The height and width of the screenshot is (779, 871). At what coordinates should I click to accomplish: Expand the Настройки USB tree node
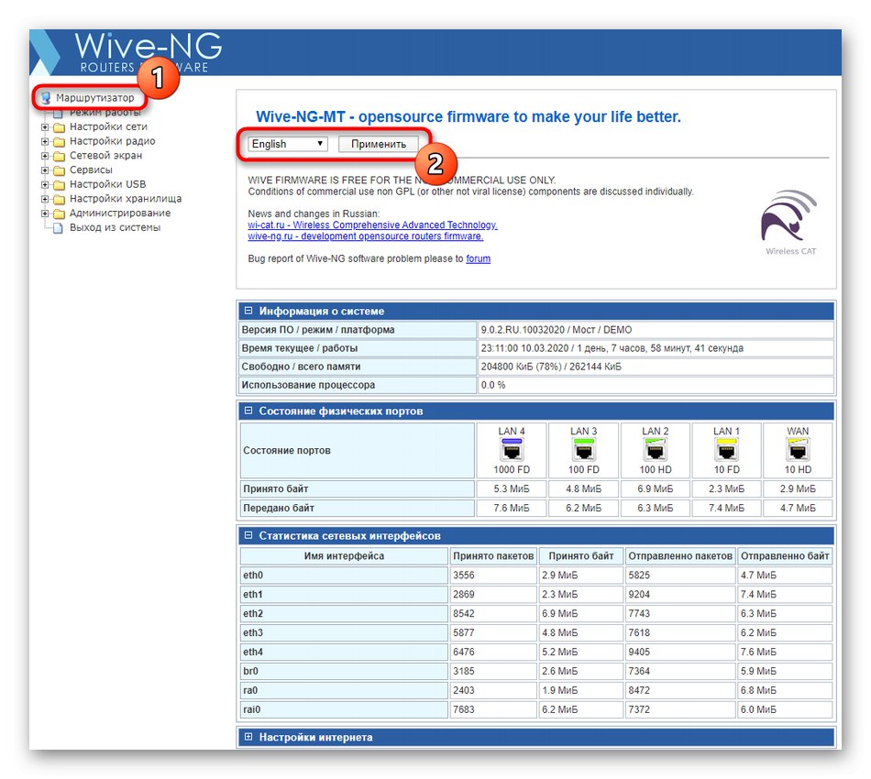pos(45,185)
